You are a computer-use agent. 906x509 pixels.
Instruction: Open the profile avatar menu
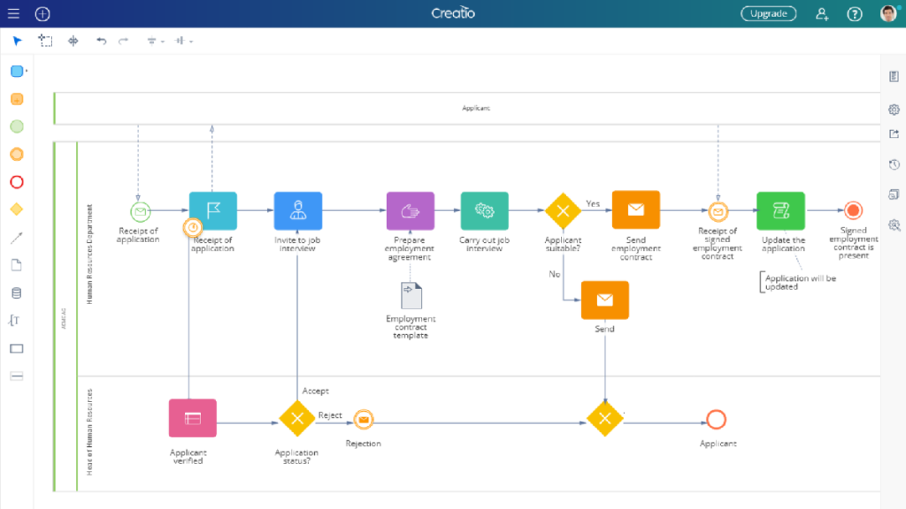[x=887, y=13]
